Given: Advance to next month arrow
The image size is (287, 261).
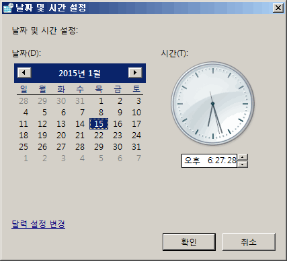Looking at the screenshot, I should point(135,73).
